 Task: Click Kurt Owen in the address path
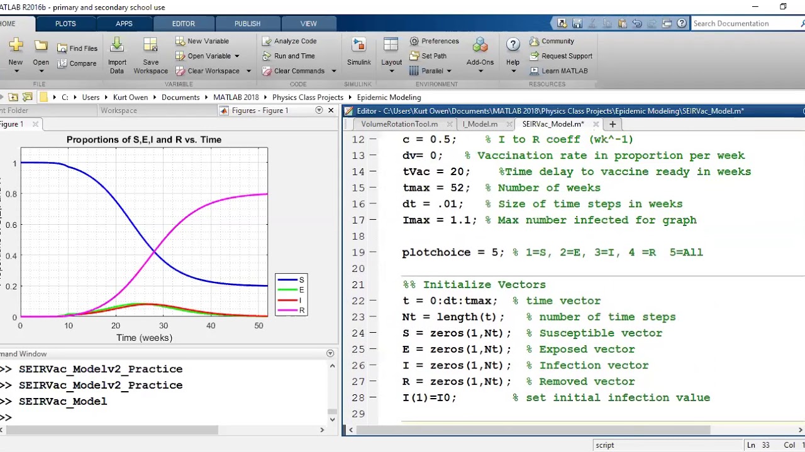point(130,97)
